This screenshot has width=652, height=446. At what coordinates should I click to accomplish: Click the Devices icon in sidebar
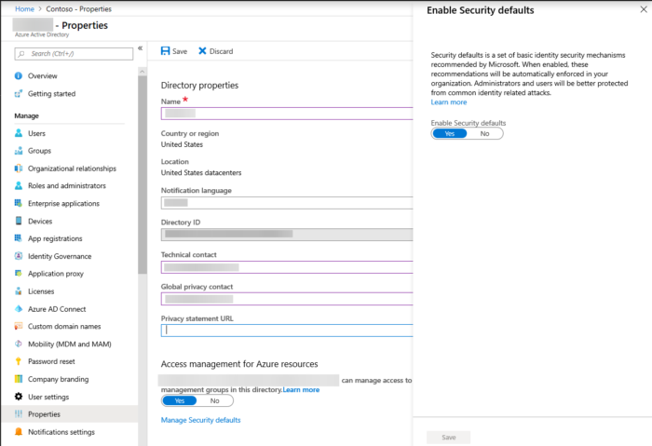click(x=19, y=221)
